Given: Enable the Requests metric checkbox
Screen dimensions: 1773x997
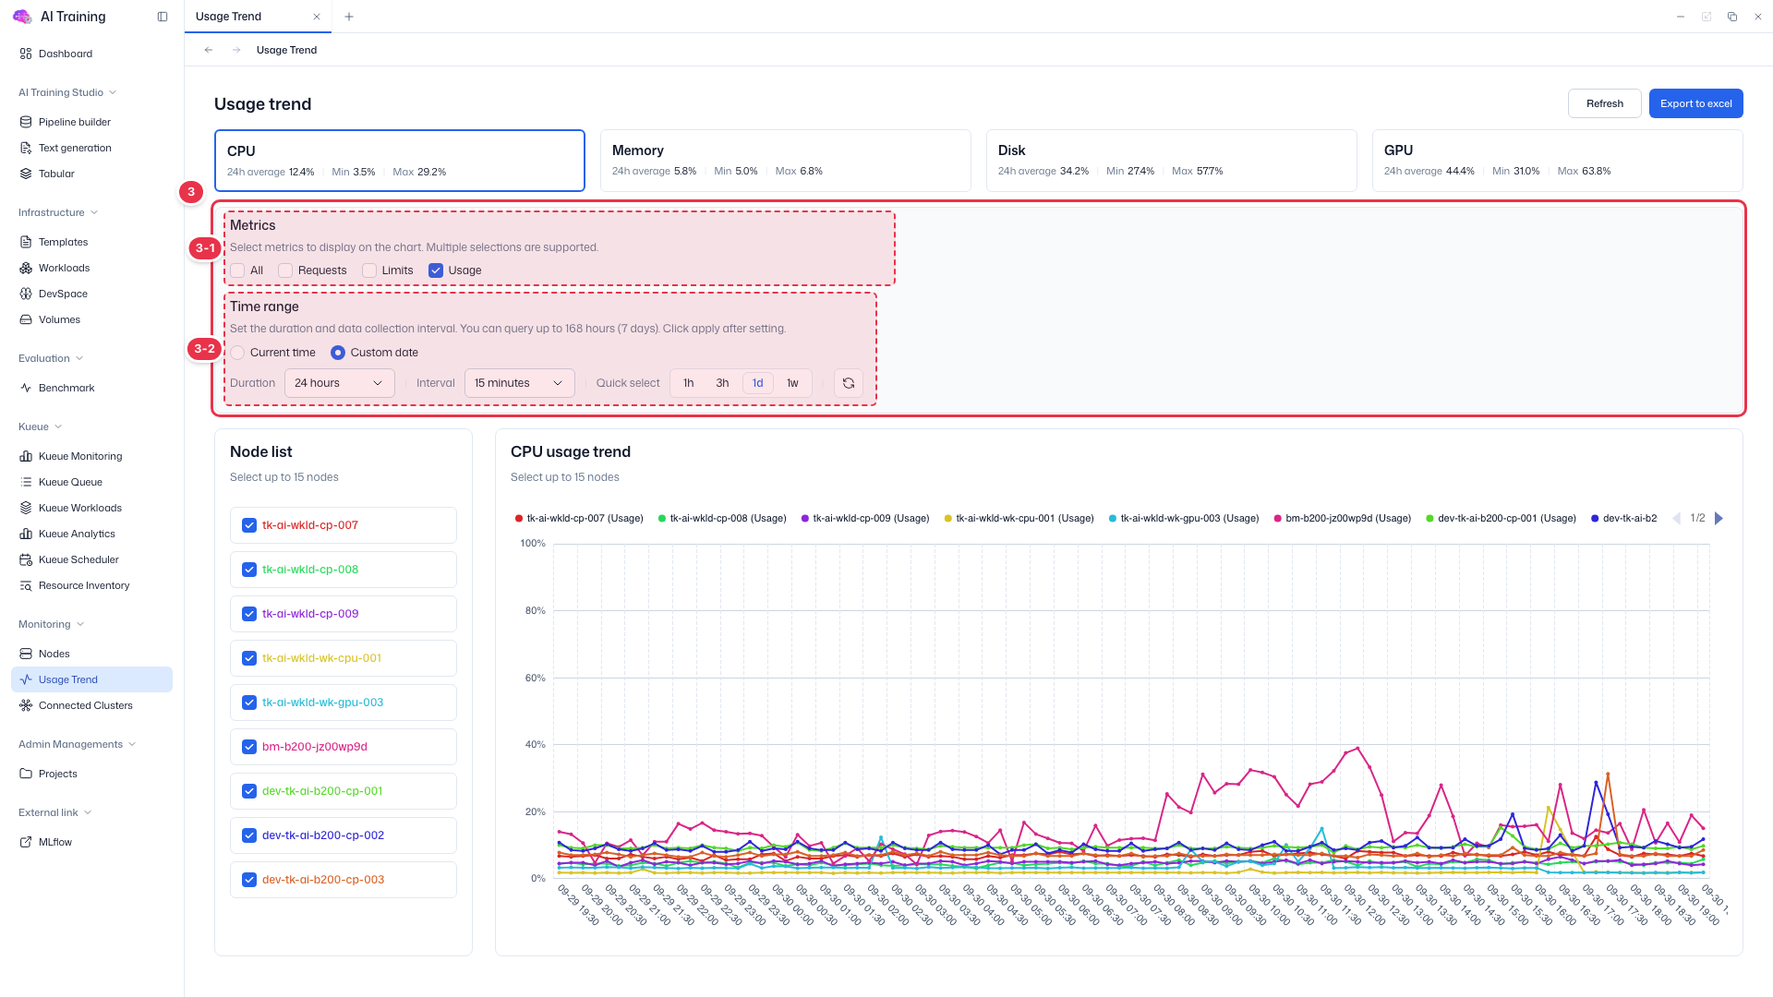Looking at the screenshot, I should pos(285,270).
